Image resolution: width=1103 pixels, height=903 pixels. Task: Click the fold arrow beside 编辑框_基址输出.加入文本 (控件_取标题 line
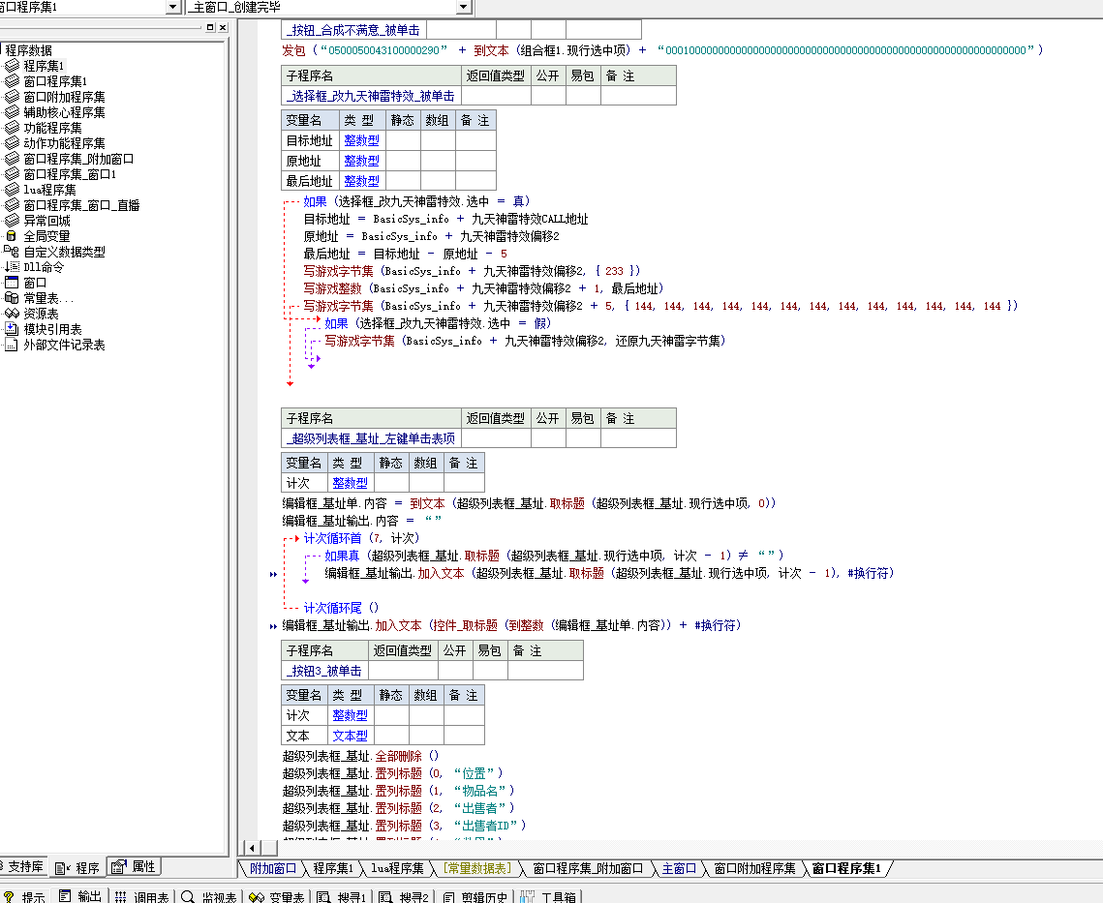click(273, 626)
